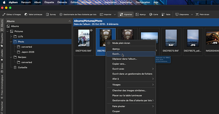Click the Importer toolbar button
The height and width of the screenshot is (114, 219).
tap(106, 14)
